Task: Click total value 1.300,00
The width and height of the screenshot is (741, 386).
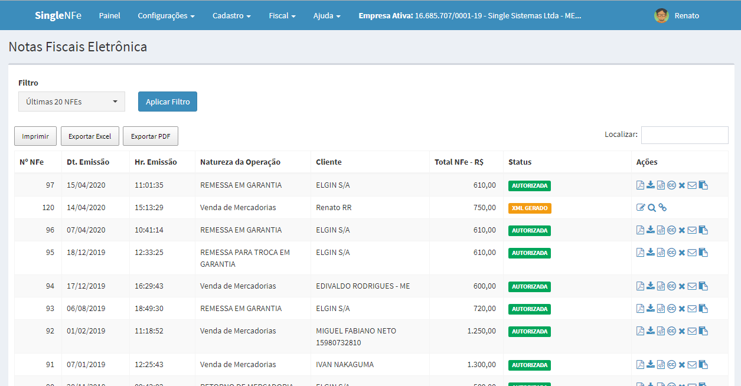Action: 481,365
